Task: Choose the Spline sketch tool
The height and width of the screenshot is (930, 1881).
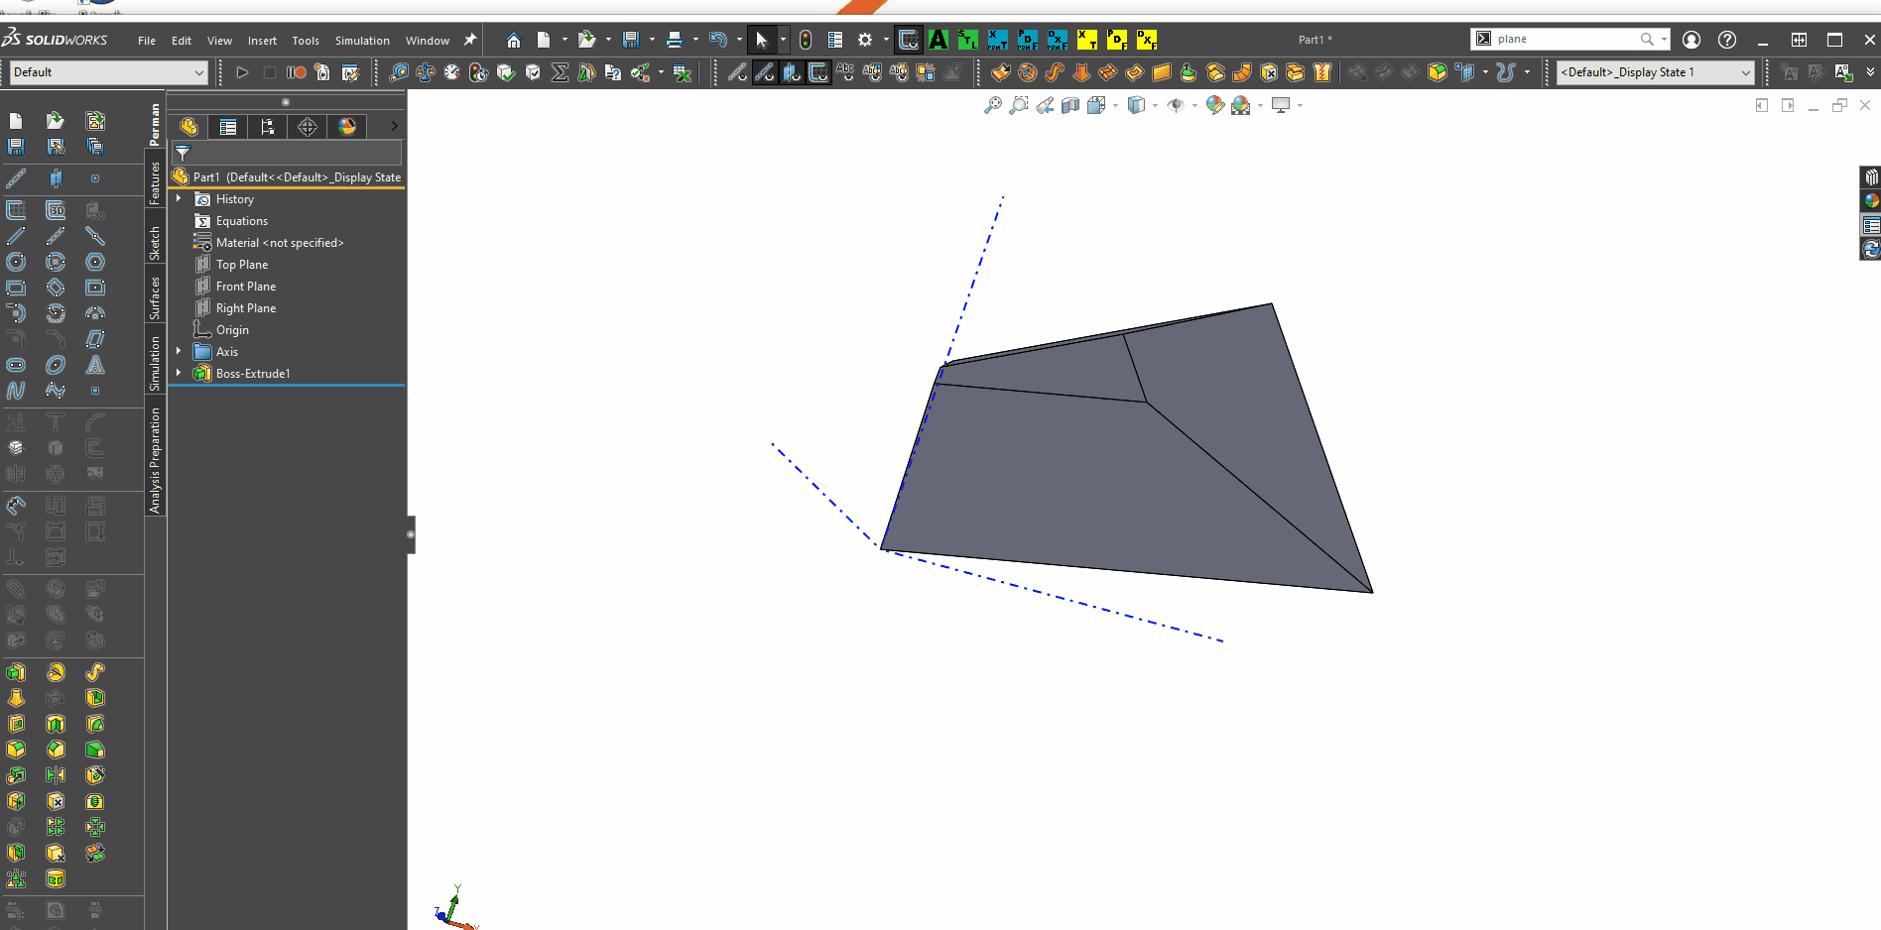Action: (16, 391)
